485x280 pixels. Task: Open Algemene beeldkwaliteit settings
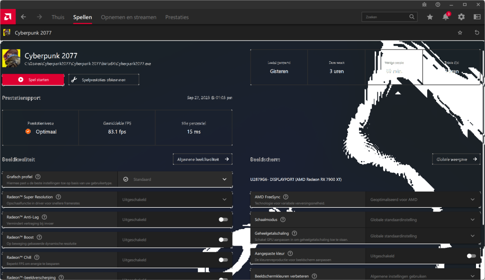point(203,159)
